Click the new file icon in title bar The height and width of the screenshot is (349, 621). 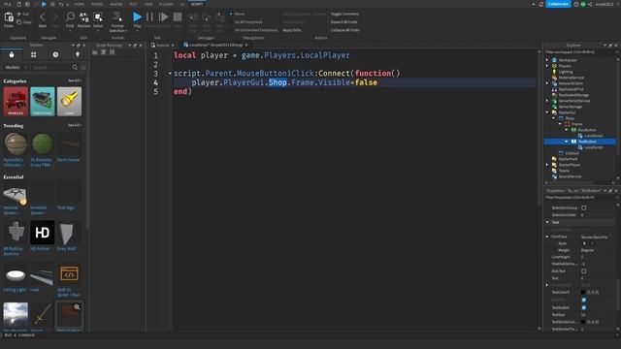point(18,4)
